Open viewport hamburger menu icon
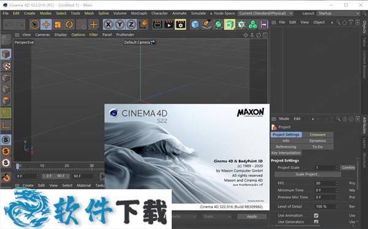This screenshot has width=368, height=229. pos(17,35)
